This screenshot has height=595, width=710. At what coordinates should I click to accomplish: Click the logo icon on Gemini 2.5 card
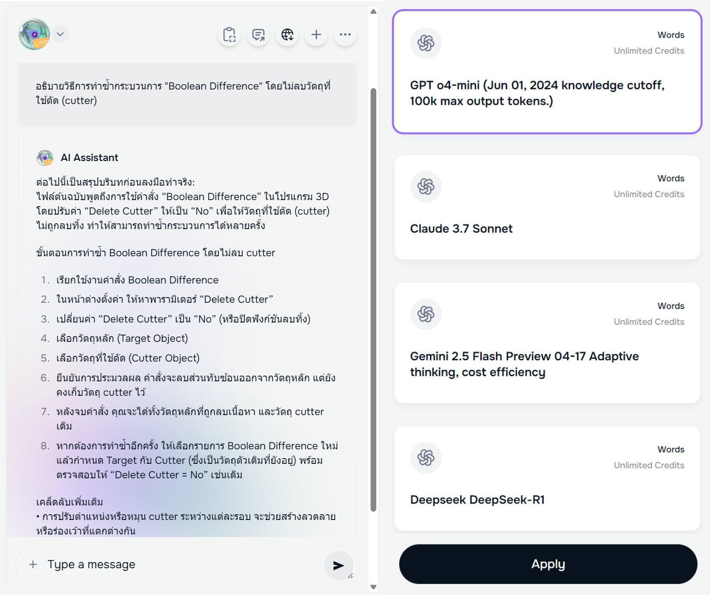click(426, 314)
